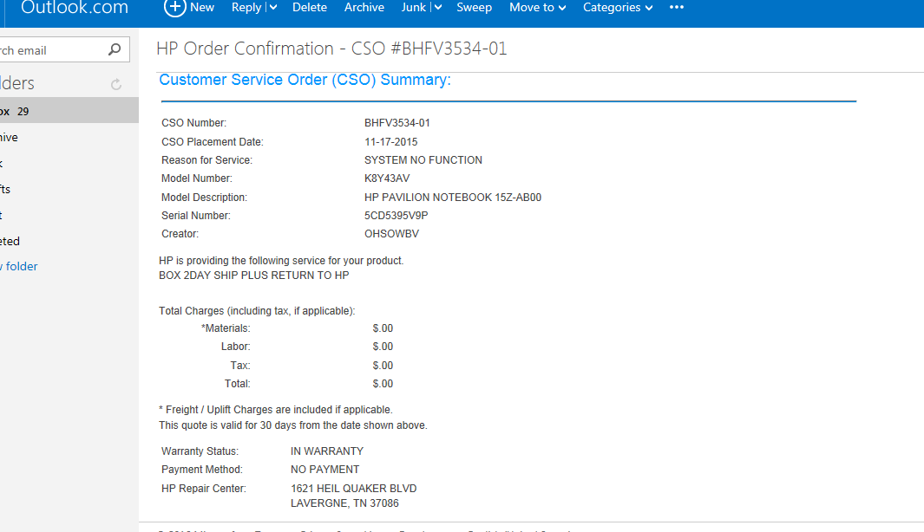Select CSO number value BHFV3534-01
This screenshot has height=532, width=924.
click(397, 123)
